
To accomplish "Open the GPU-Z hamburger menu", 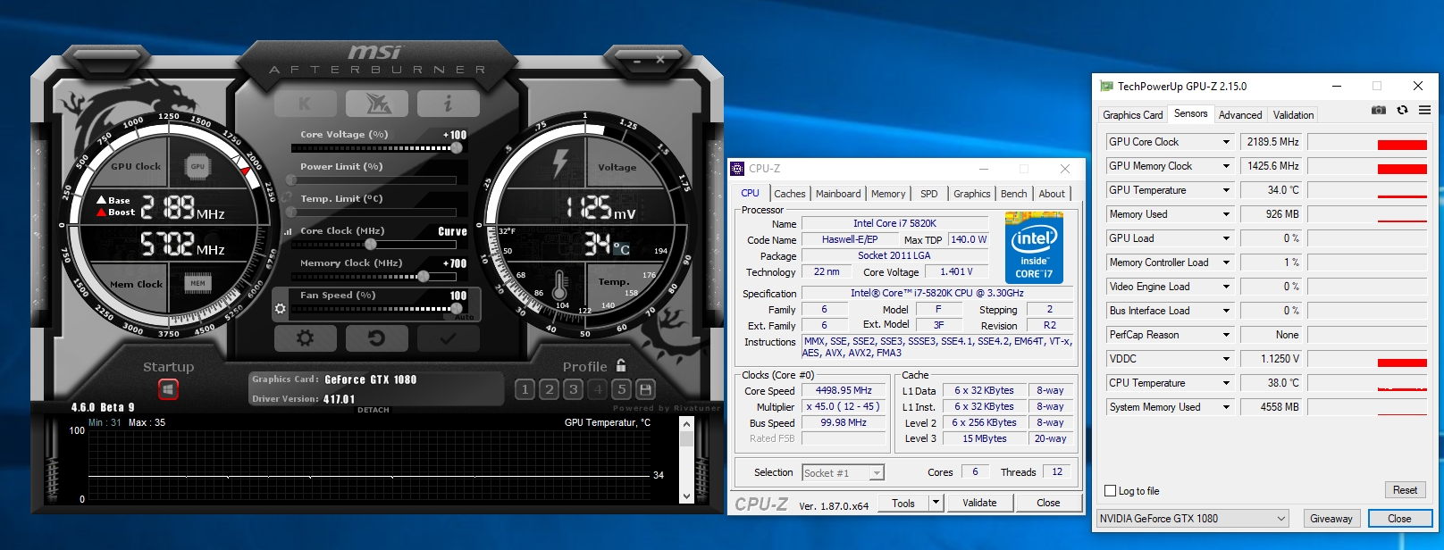I will 1424,110.
